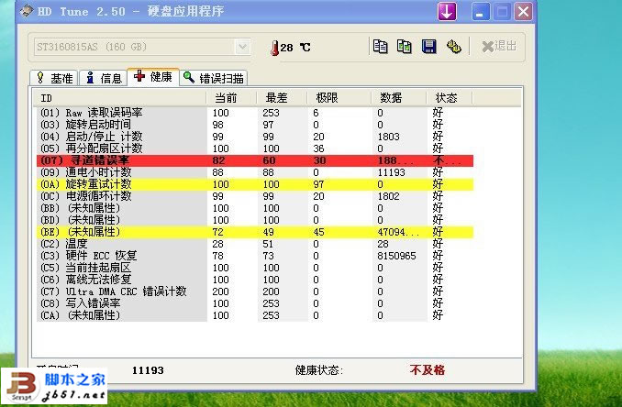Open the drive selection dropdown ST3160815AS
622x407 pixels.
point(142,47)
